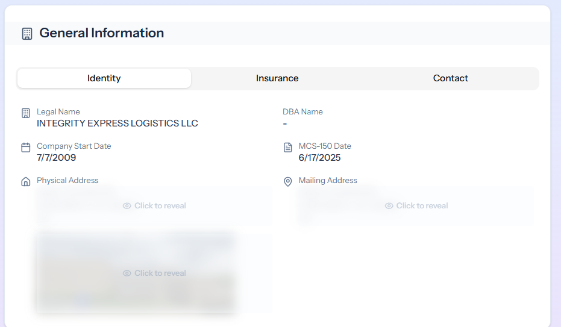
Task: Click the General Information heading text
Action: 102,33
